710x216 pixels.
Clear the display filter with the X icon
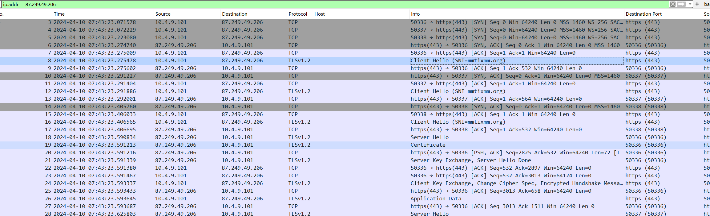[x=673, y=4]
